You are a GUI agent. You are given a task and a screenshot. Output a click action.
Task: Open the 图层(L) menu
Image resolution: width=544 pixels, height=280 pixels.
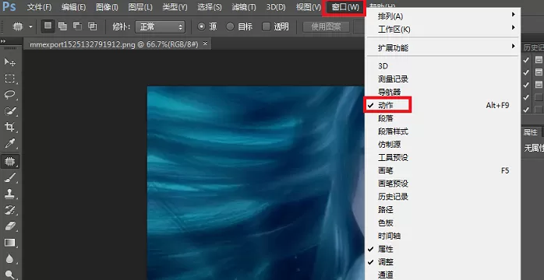pos(140,7)
